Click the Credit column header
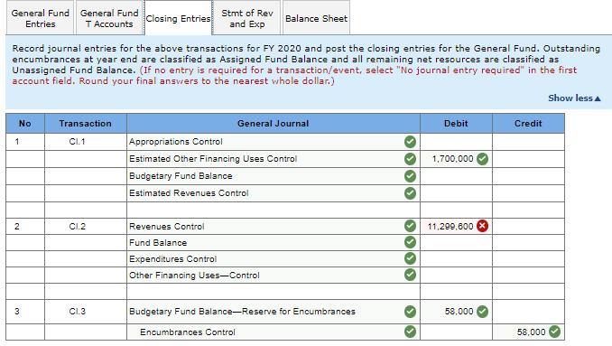The image size is (612, 346). coord(528,124)
